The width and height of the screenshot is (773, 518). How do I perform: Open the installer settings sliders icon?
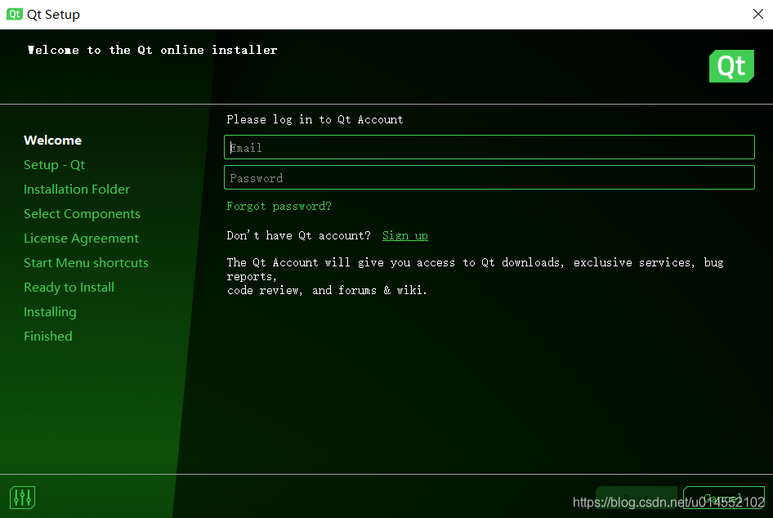point(22,497)
